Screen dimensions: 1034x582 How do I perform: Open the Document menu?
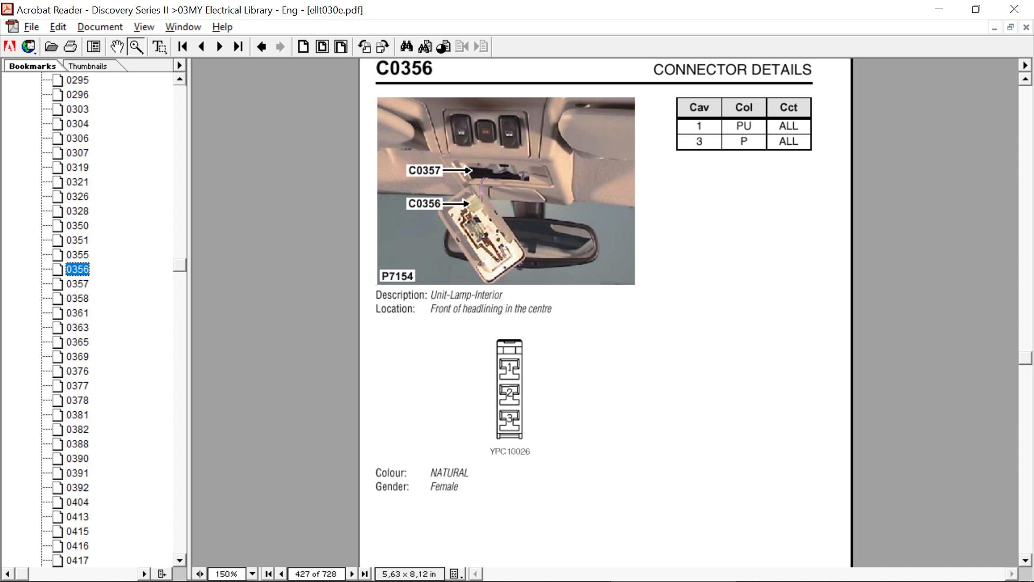(100, 27)
